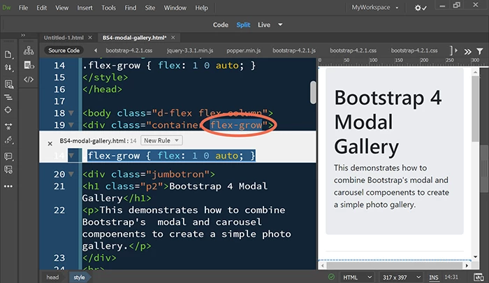Open the site structure hierarchy icon
This screenshot has height=283, width=489.
point(29,50)
